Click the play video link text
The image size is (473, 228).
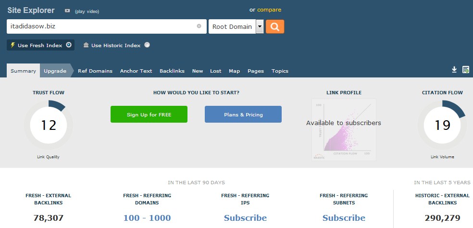(87, 12)
